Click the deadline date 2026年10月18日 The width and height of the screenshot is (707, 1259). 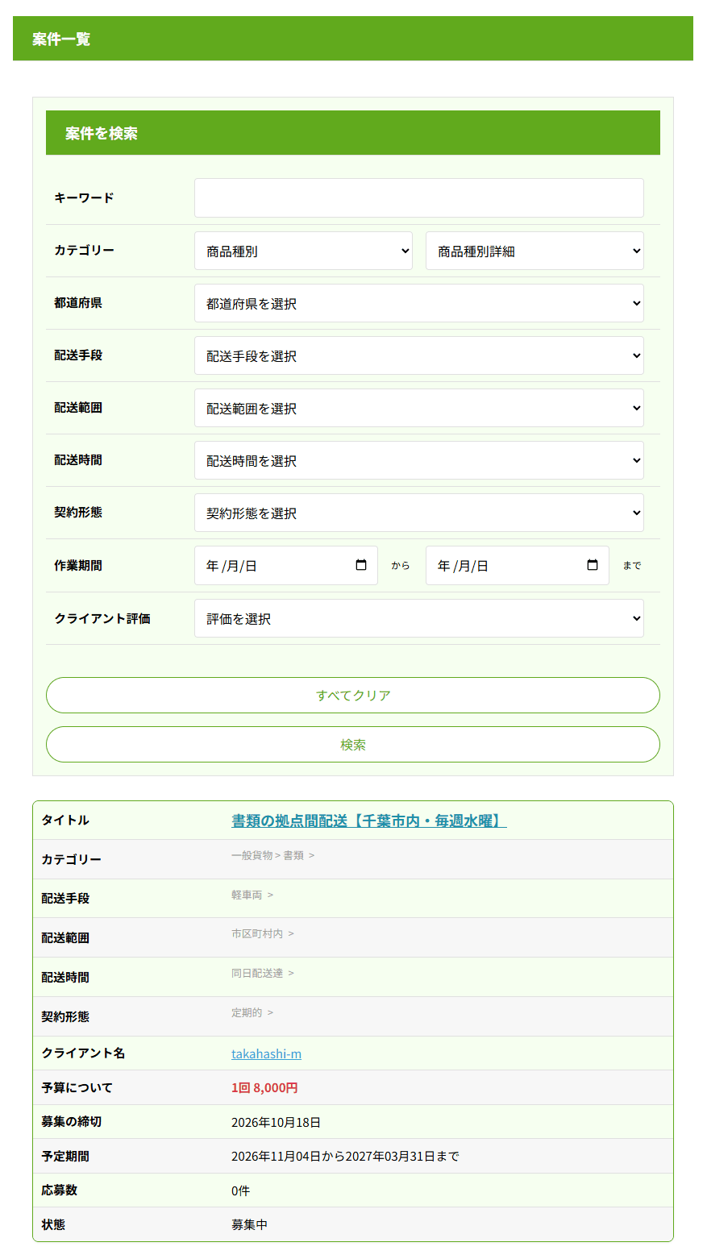[276, 1122]
